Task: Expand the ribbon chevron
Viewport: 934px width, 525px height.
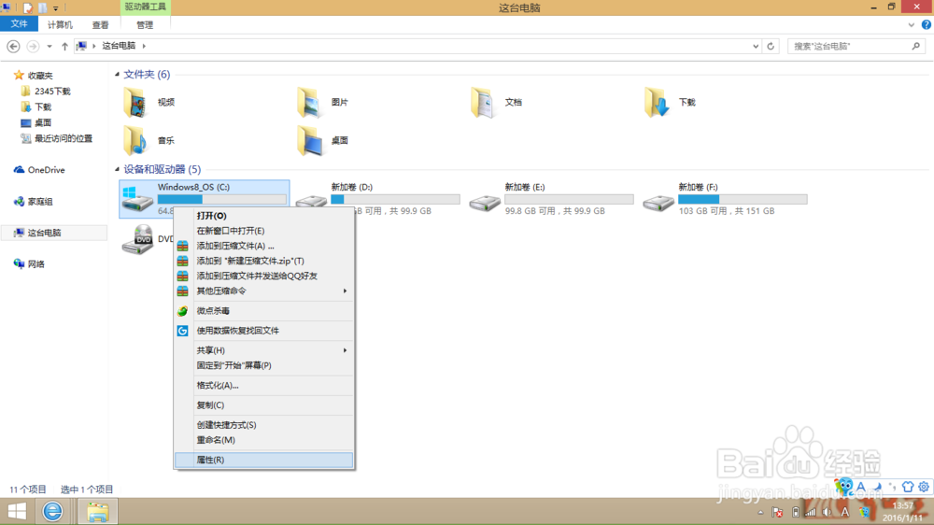Action: pyautogui.click(x=911, y=25)
